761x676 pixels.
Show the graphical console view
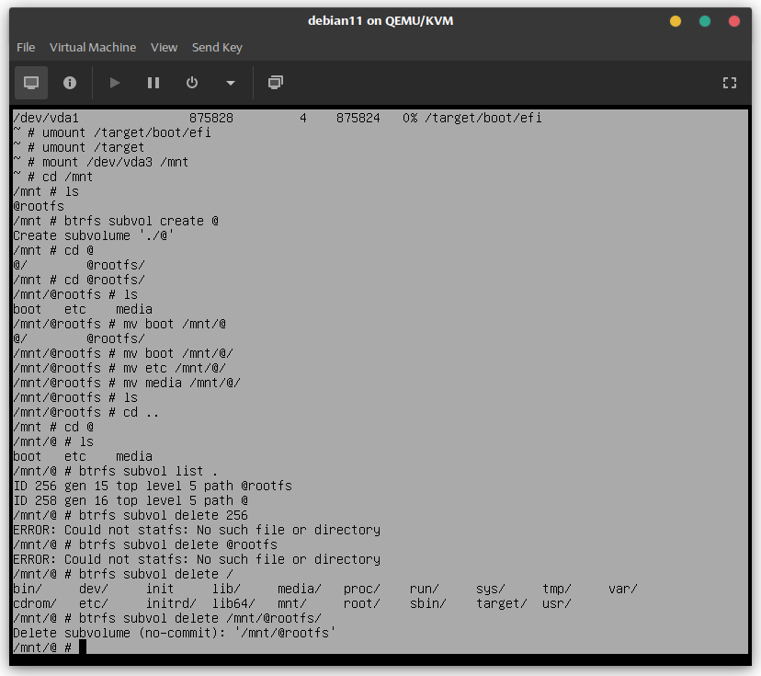tap(31, 83)
